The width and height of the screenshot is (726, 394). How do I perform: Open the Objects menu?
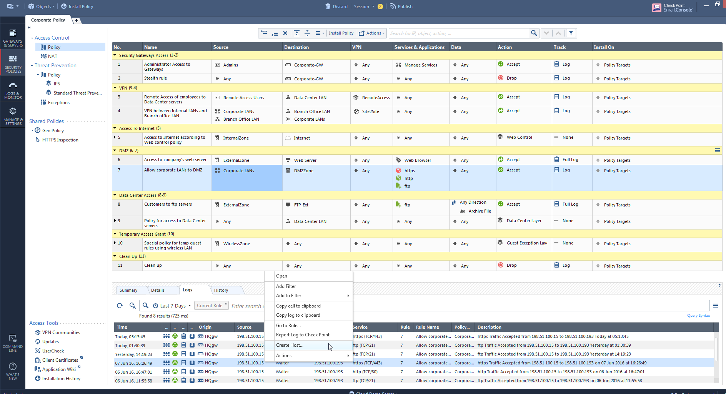[41, 7]
